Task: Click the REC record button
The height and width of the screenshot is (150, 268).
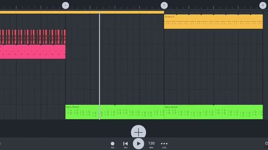Action: [x=113, y=145]
